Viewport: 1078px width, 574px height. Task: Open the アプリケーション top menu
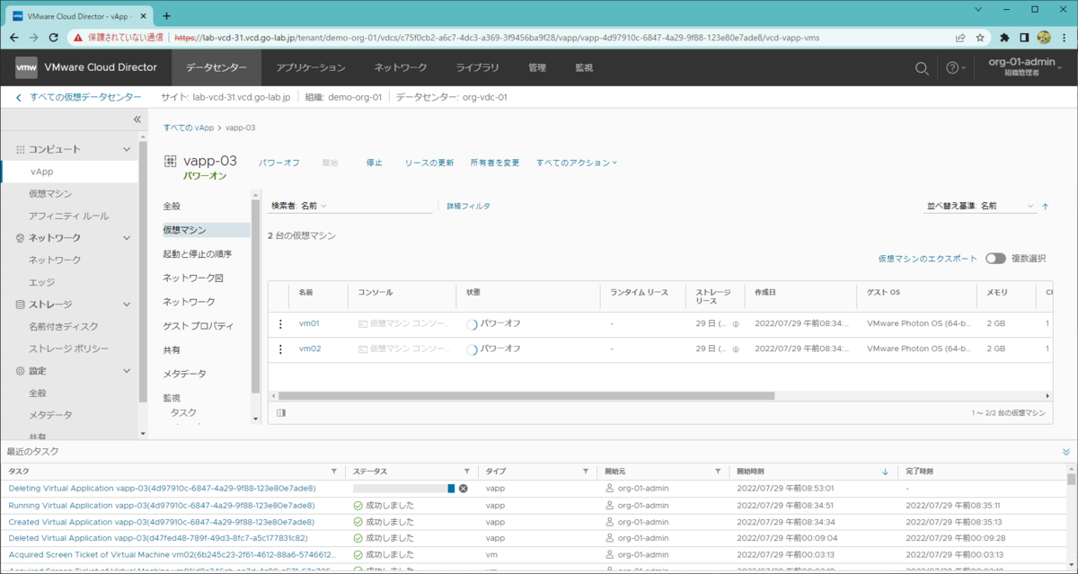click(311, 67)
